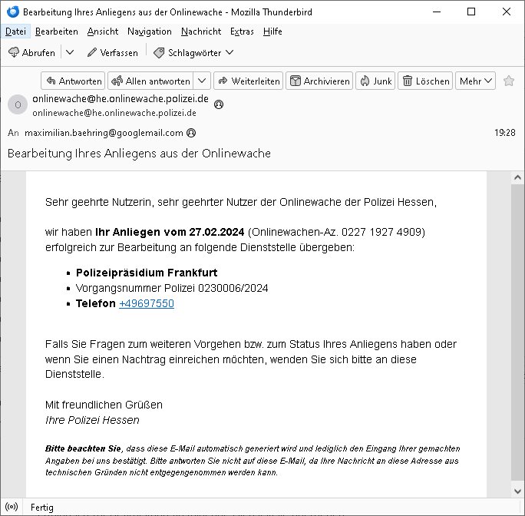The width and height of the screenshot is (525, 516).
Task: Open the dropdown arrow next to Abrufen
Action: click(69, 52)
